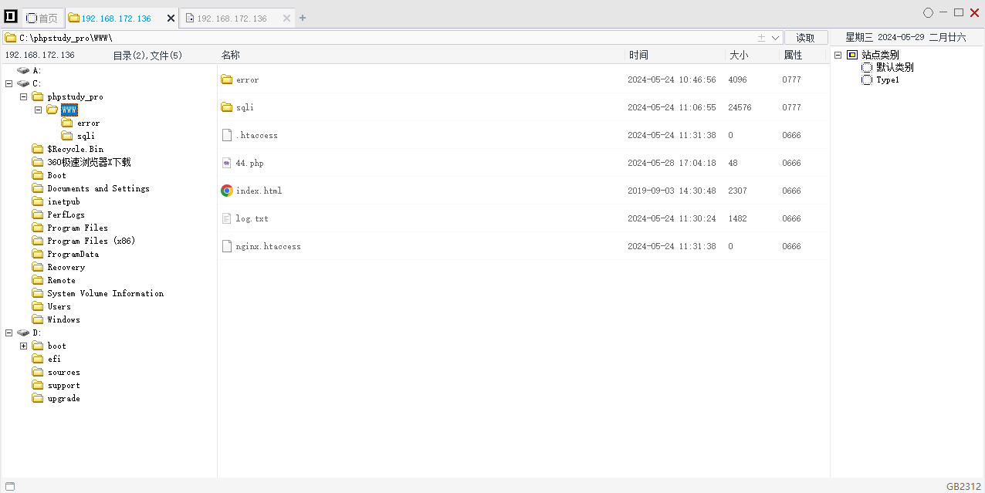The height and width of the screenshot is (493, 985).
Task: Click the 读取 button
Action: (x=805, y=38)
